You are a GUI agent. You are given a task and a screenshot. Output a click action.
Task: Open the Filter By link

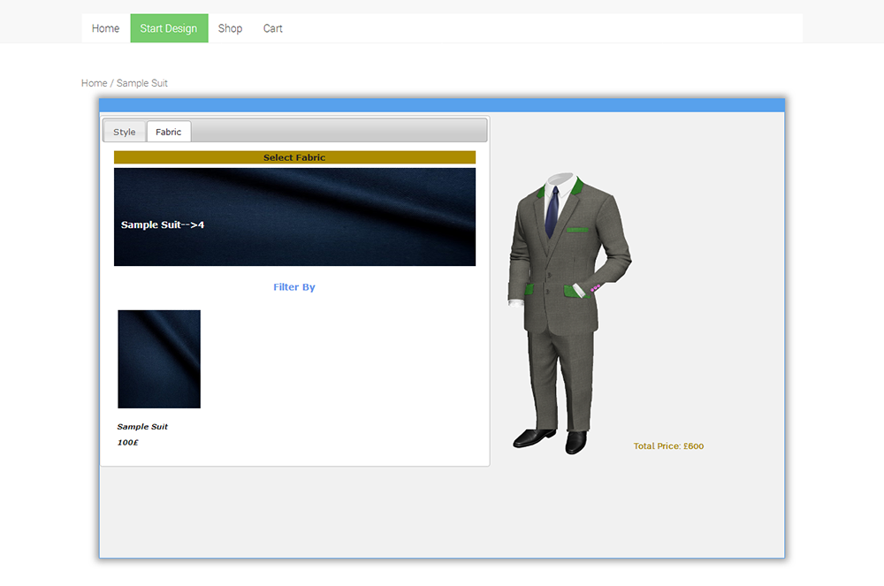[294, 286]
